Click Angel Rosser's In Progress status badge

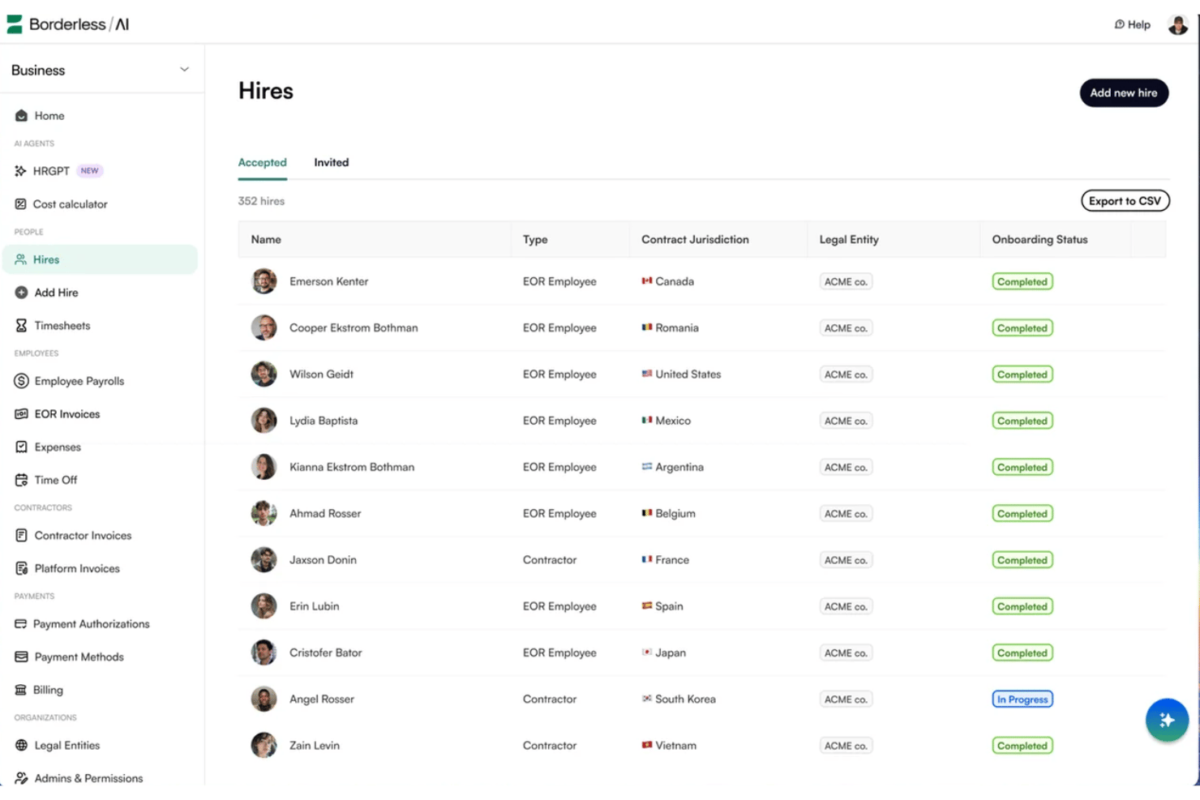pyautogui.click(x=1022, y=699)
